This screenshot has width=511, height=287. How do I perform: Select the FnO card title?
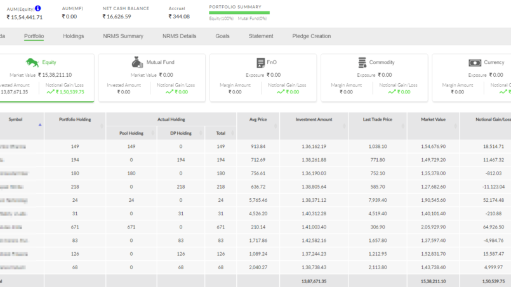point(272,62)
